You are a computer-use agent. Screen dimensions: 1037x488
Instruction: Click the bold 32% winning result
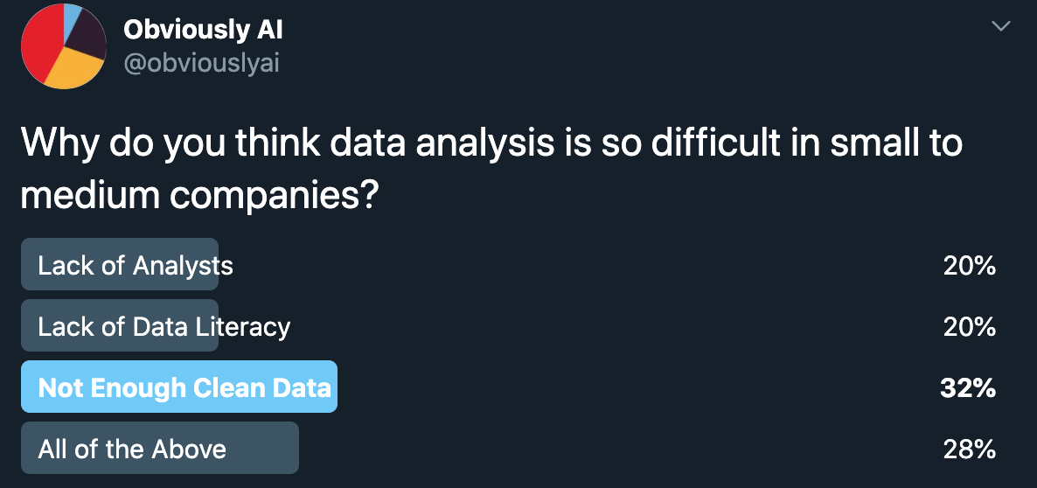pyautogui.click(x=968, y=388)
